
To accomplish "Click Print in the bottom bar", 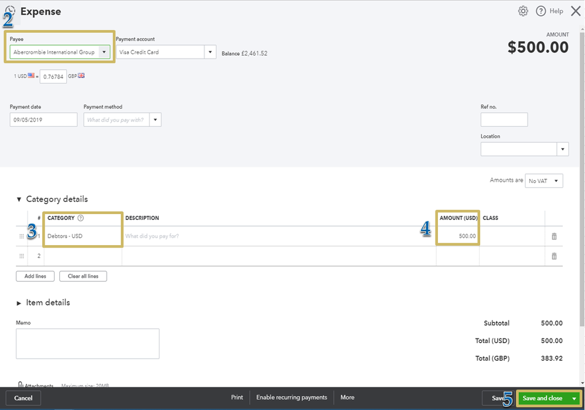I will pos(237,398).
